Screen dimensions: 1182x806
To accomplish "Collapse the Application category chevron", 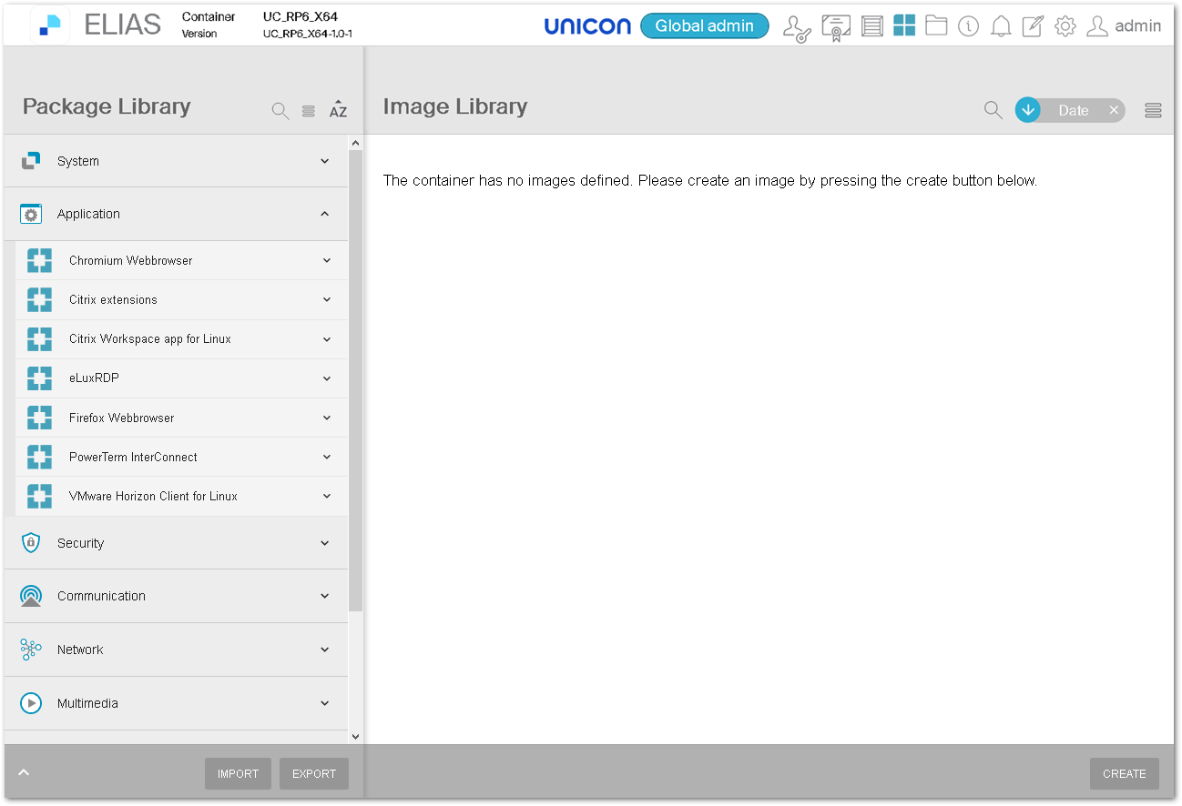I will pos(325,214).
